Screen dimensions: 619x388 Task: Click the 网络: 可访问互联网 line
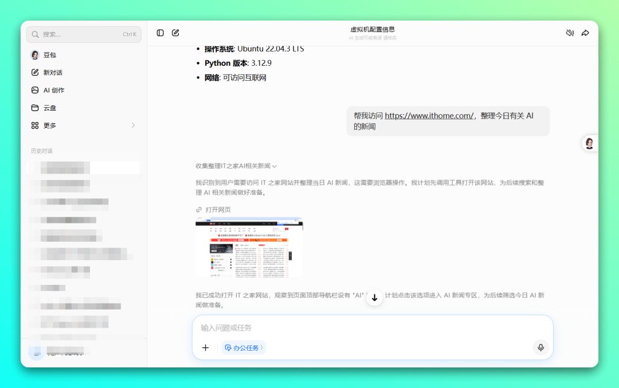pos(236,78)
